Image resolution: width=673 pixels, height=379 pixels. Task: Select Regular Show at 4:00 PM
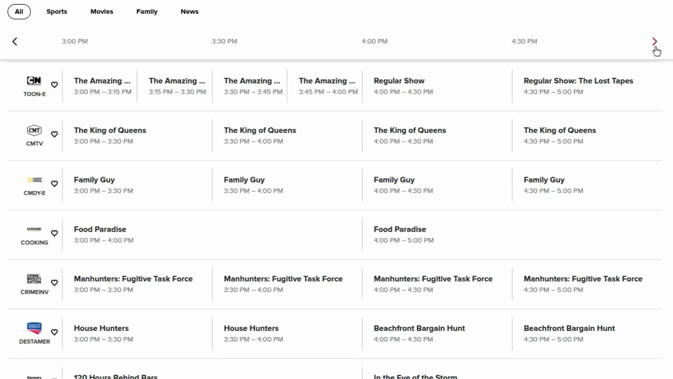(x=437, y=86)
